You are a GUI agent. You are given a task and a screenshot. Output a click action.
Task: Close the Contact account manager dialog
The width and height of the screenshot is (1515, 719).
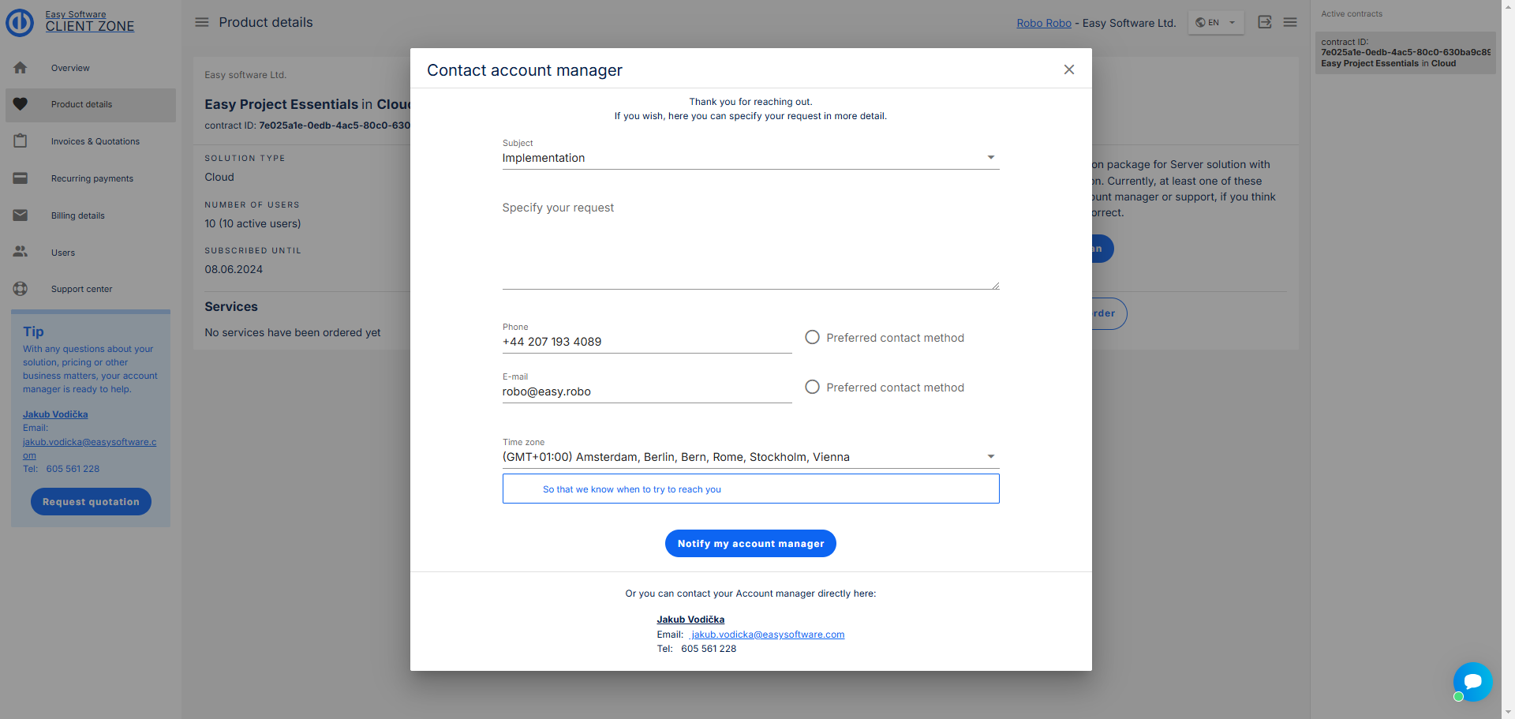click(1068, 69)
